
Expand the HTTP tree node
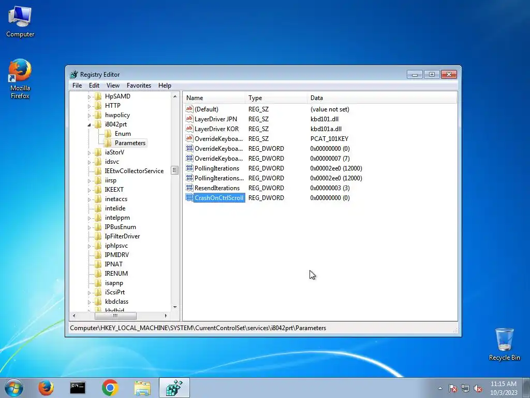(x=89, y=106)
